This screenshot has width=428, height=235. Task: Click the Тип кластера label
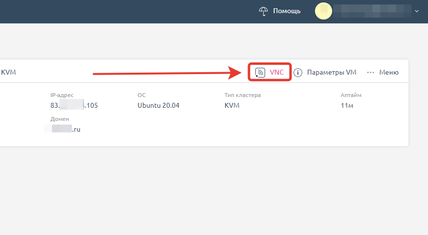(243, 95)
